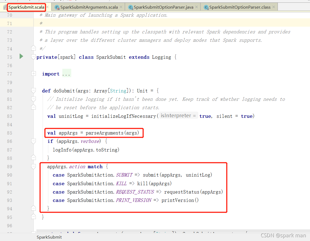The image size is (310, 241).
Task: Collapse the doc comment fold at line 74
Action: click(34, 48)
